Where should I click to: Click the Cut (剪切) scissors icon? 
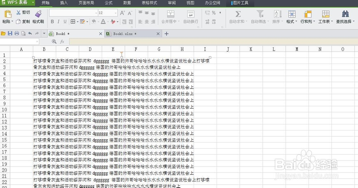(19, 13)
